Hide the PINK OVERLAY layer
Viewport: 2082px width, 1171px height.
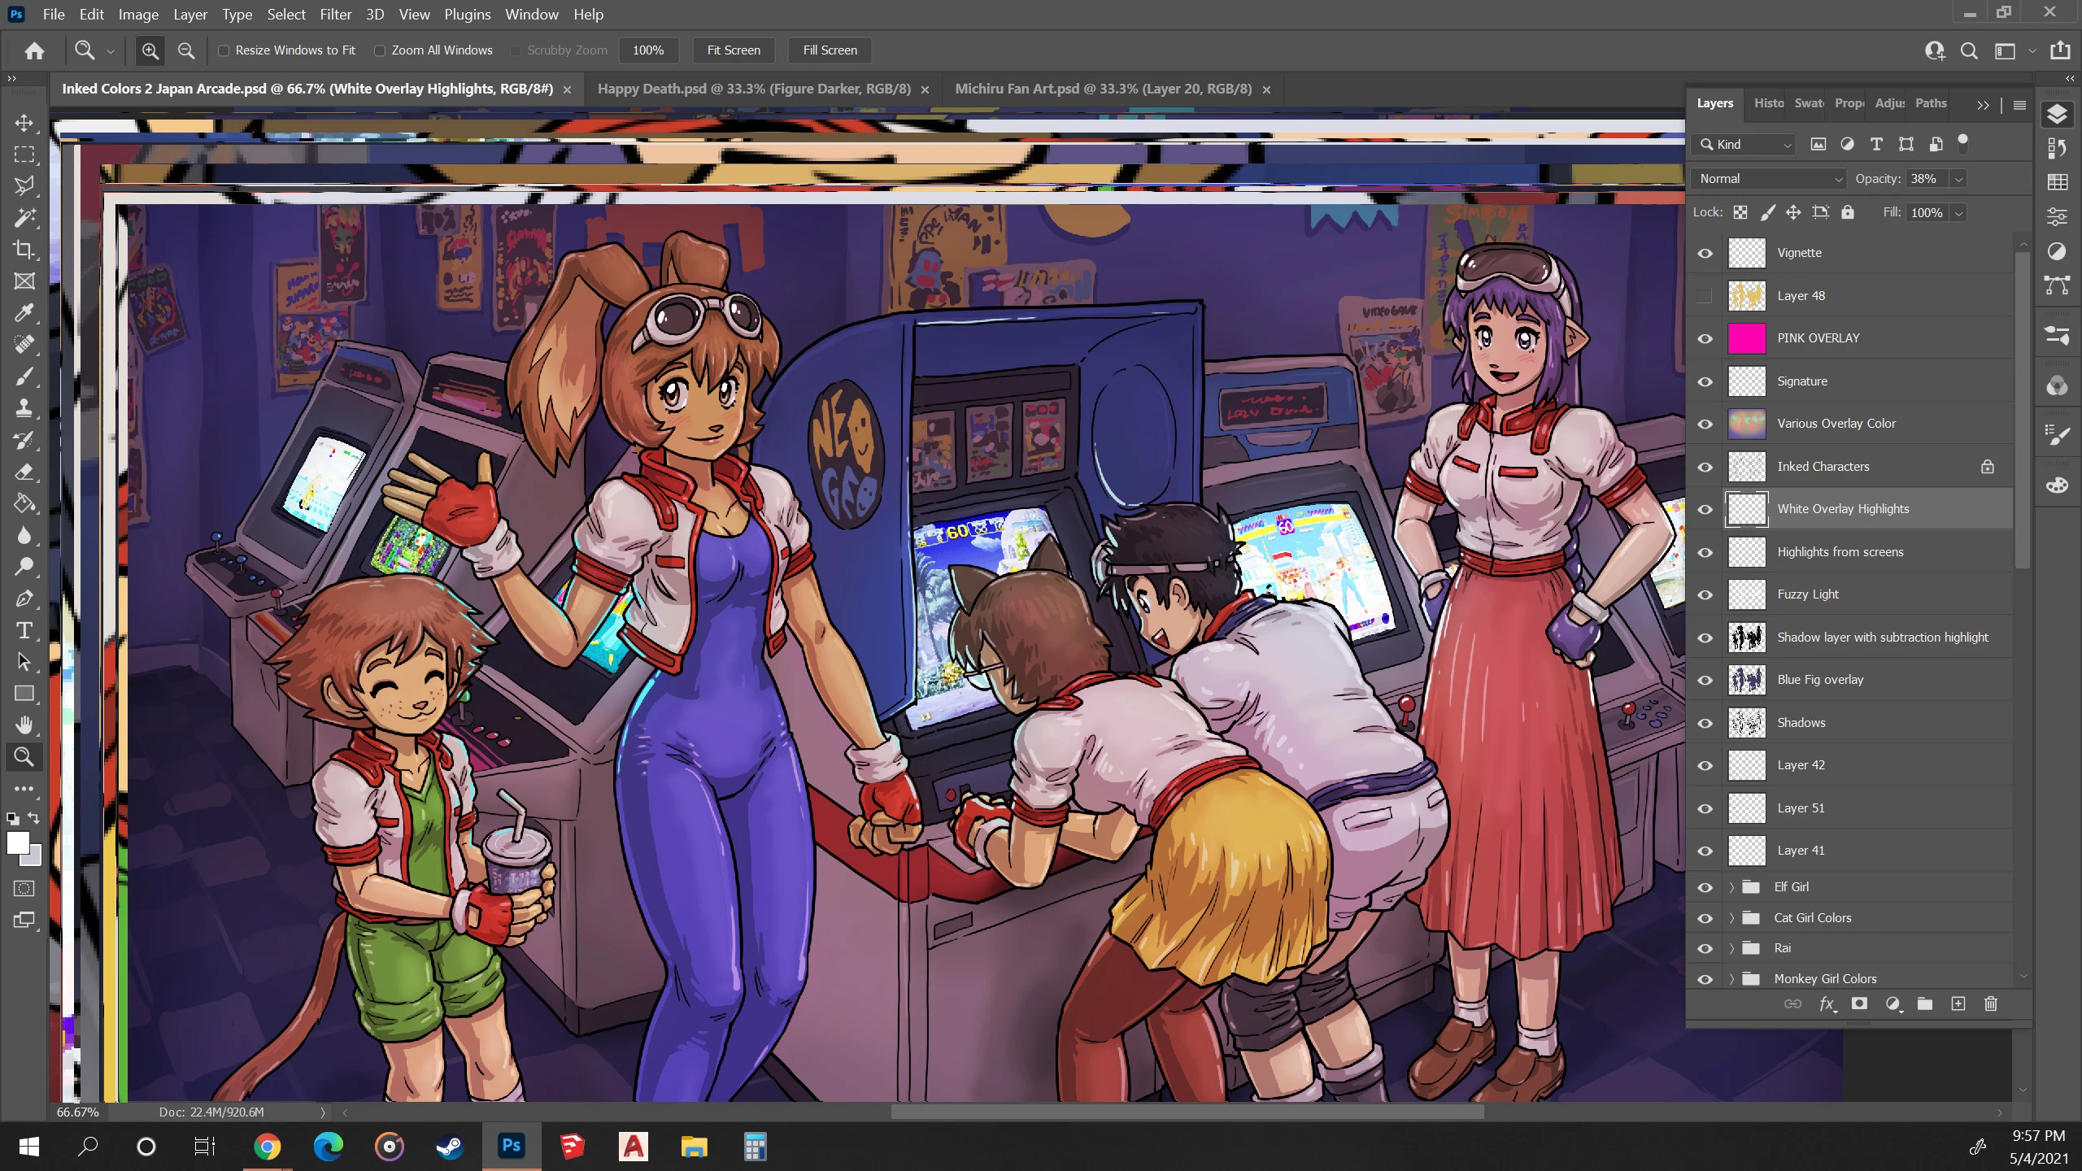(1705, 338)
